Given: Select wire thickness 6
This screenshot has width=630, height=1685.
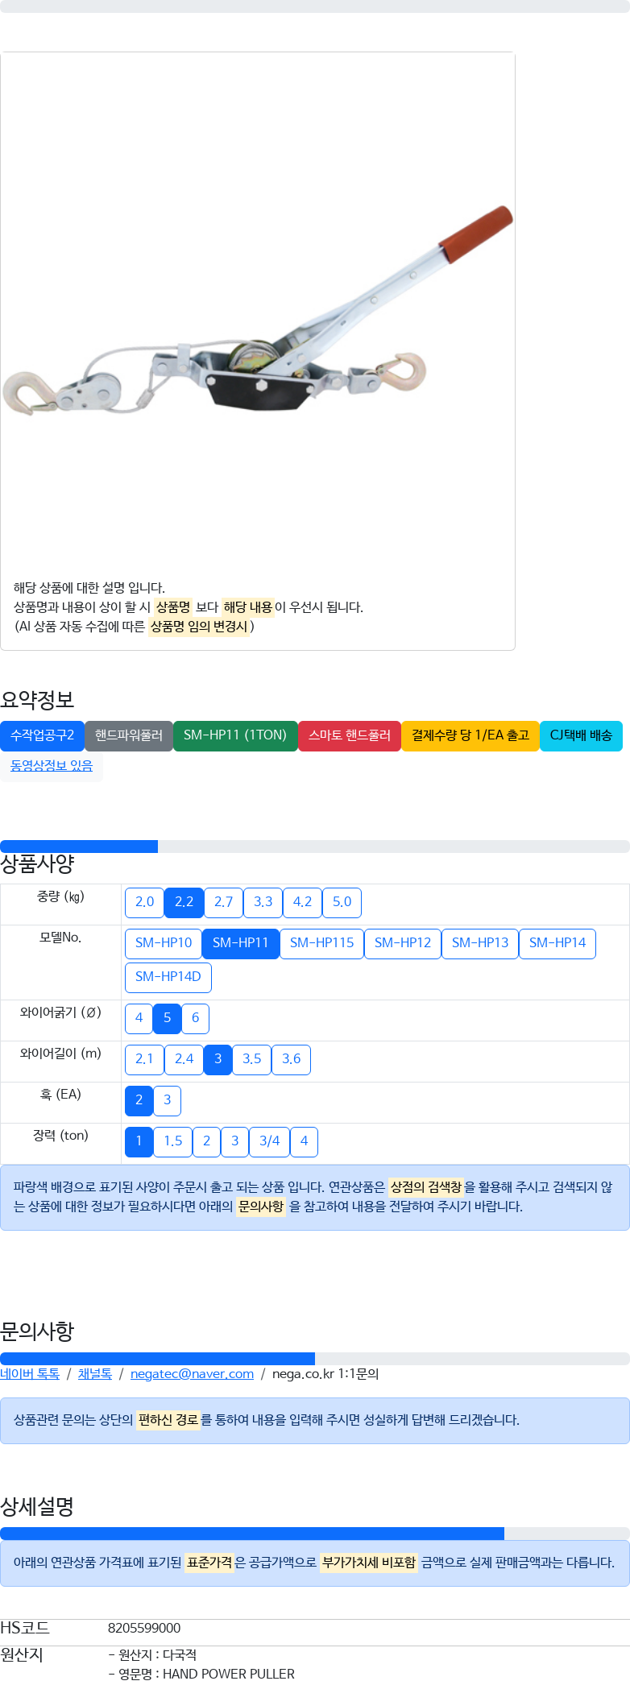Looking at the screenshot, I should click(195, 1018).
